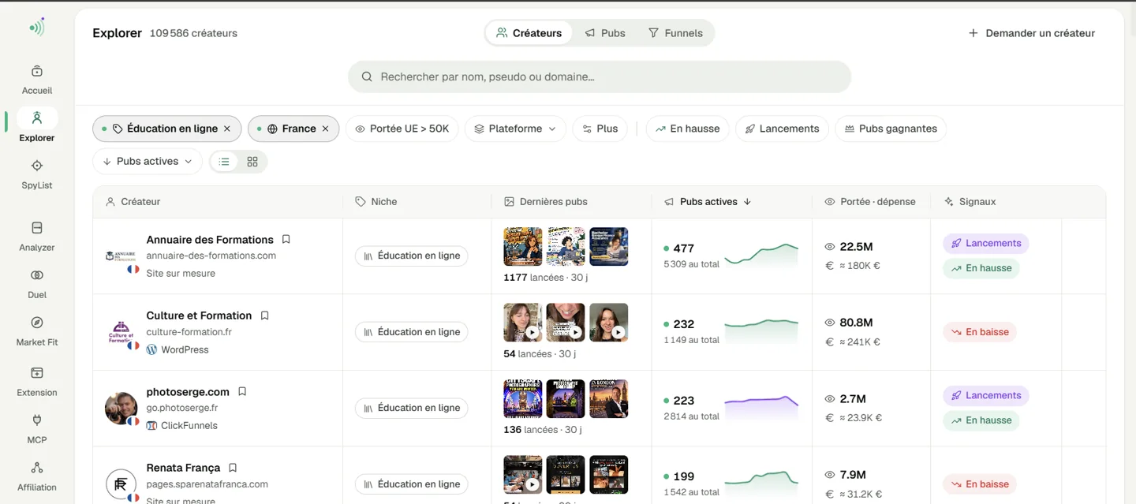The image size is (1136, 504).
Task: Click En hausse badge for photoserge.com
Action: point(981,420)
